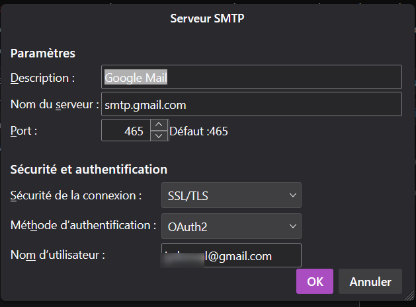The height and width of the screenshot is (307, 416).
Task: Cancel with the Annuler button
Action: [370, 281]
